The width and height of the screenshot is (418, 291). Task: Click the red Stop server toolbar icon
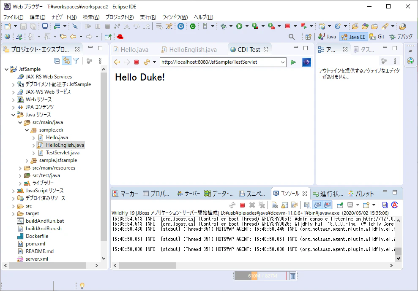(x=287, y=26)
